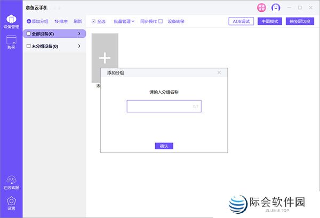Maximize the application window
This screenshot has height=218, width=320.
click(300, 8)
